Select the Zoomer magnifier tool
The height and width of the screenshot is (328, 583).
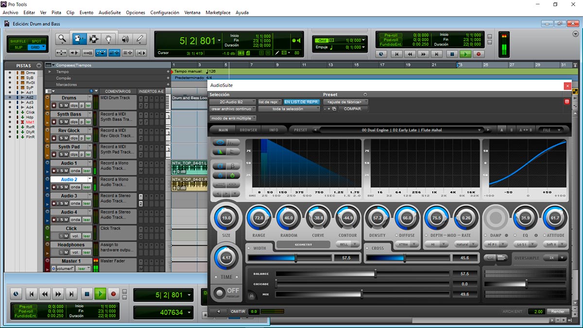pyautogui.click(x=62, y=39)
